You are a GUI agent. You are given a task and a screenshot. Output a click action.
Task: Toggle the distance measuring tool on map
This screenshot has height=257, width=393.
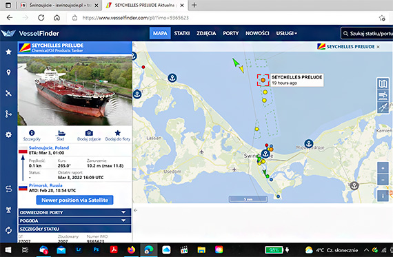[x=383, y=107]
